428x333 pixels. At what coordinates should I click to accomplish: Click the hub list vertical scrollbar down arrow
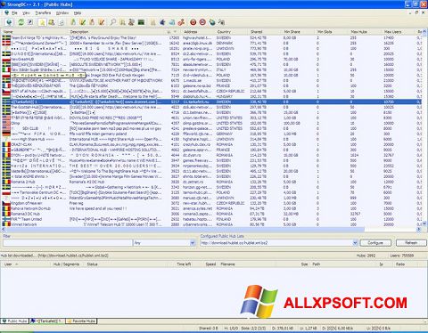point(424,224)
